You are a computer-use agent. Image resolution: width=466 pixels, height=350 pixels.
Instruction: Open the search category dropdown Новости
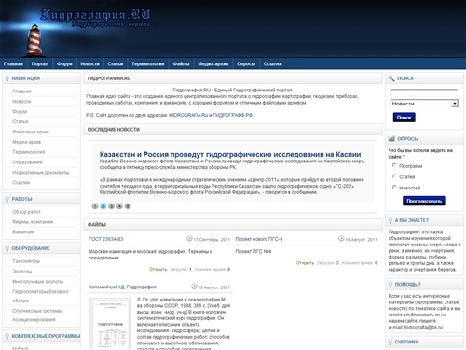click(424, 104)
